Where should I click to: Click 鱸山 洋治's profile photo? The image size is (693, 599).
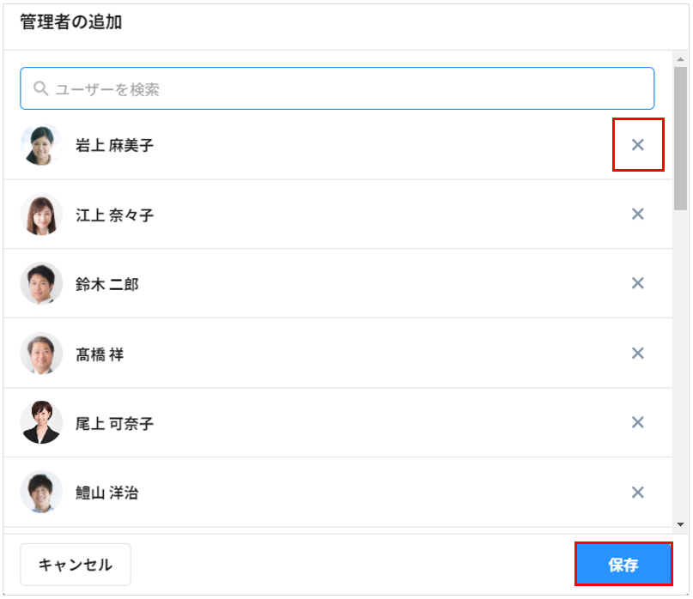coord(41,493)
